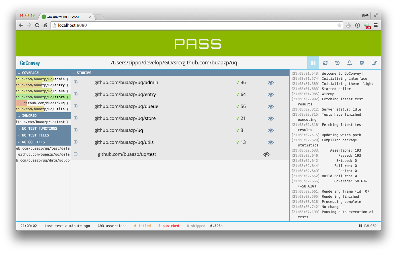Click the circled info extension icon

tap(358, 25)
